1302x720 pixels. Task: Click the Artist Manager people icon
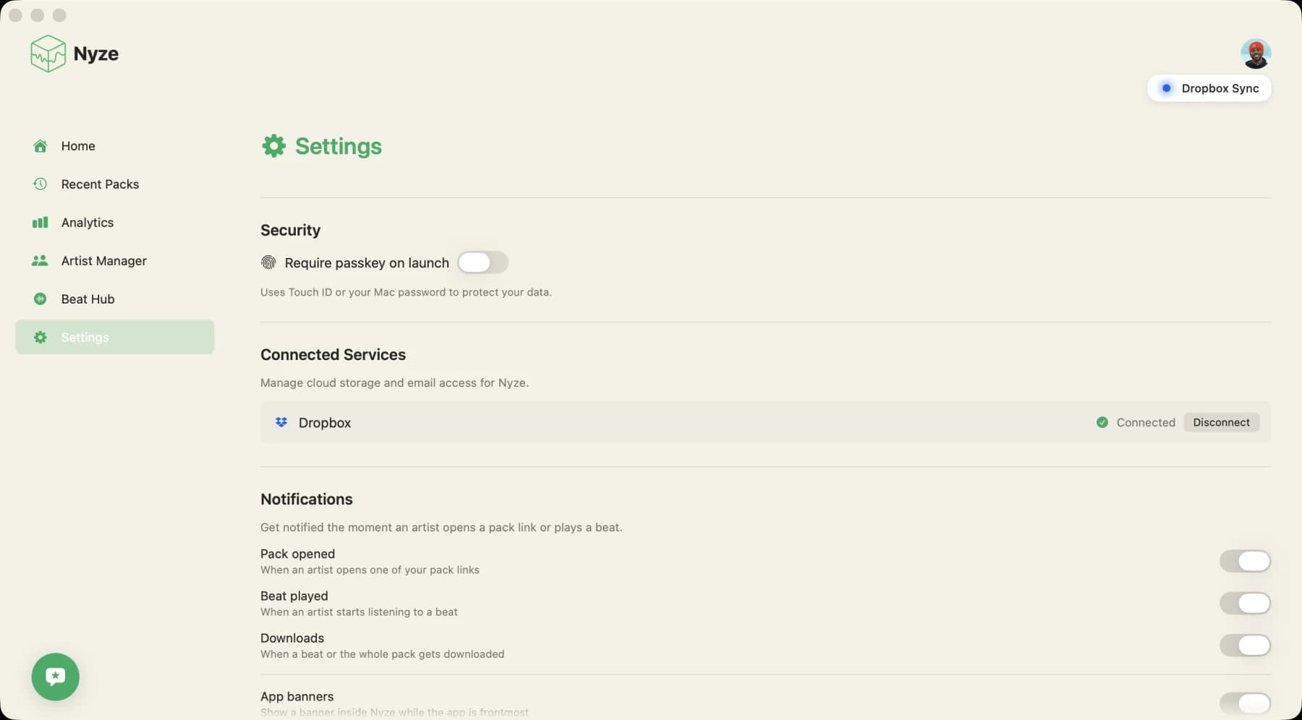pyautogui.click(x=41, y=261)
